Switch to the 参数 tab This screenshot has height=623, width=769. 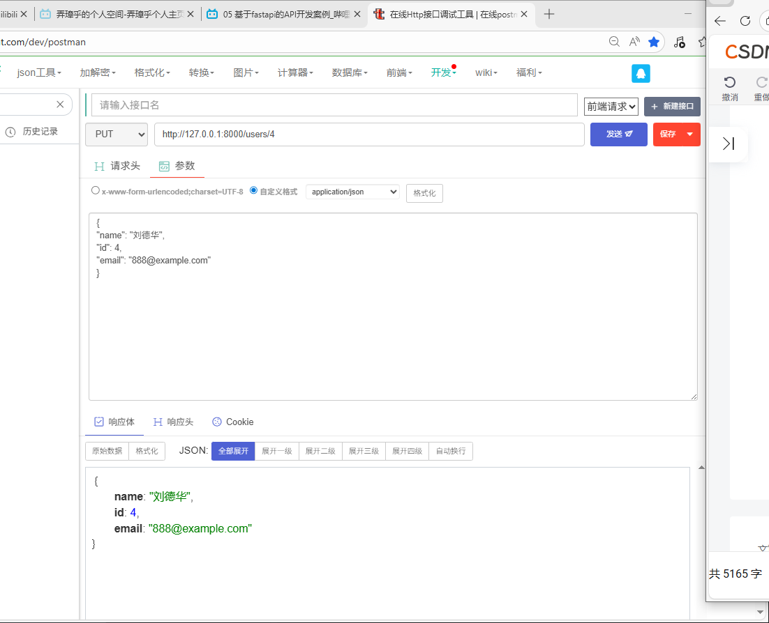(x=177, y=166)
